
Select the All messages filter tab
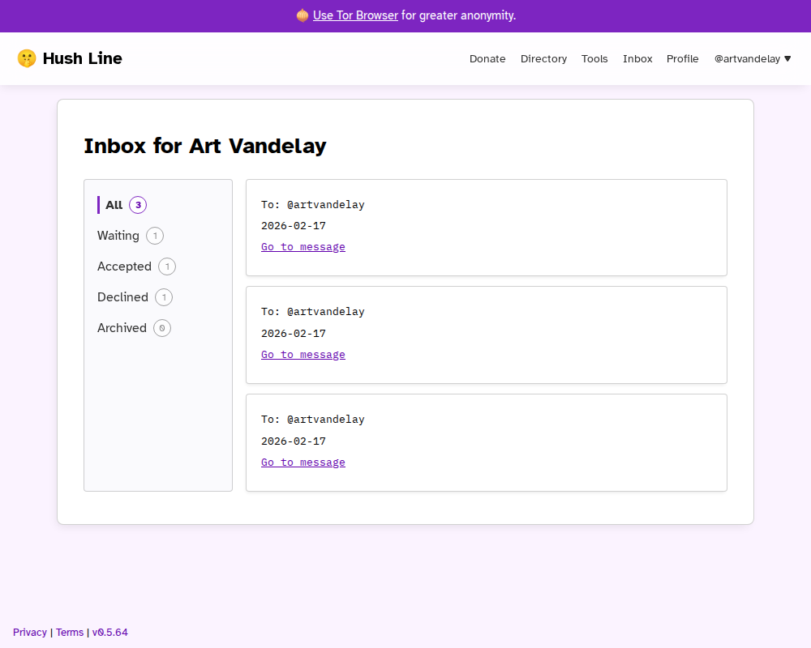click(x=114, y=205)
